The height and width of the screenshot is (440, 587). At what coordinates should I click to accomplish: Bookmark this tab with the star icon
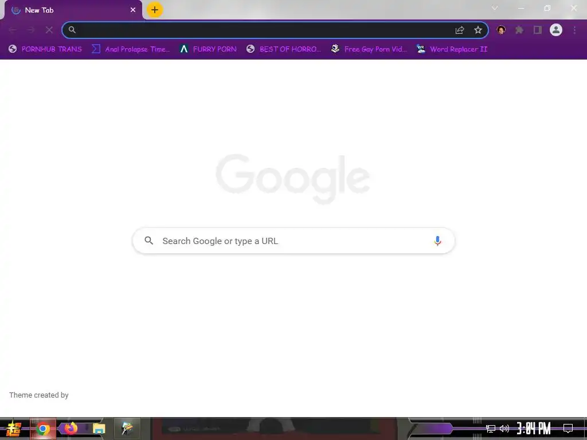[478, 30]
